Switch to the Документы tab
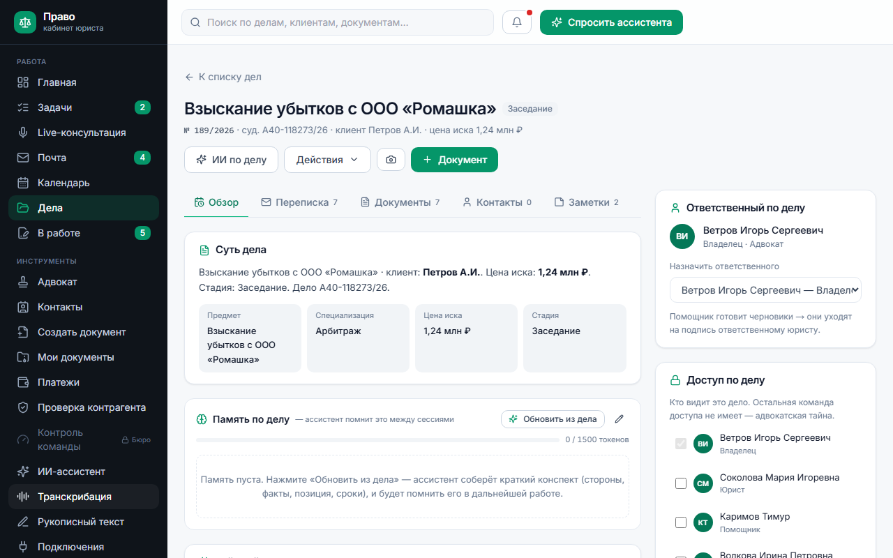Screen dimensions: 893x558 pyautogui.click(x=400, y=202)
